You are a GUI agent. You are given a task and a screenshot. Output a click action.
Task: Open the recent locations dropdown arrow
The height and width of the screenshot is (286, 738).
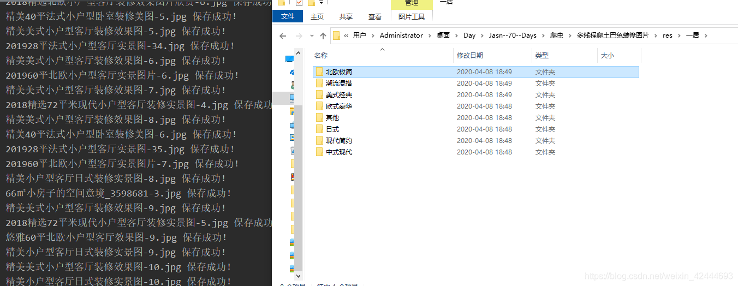312,36
